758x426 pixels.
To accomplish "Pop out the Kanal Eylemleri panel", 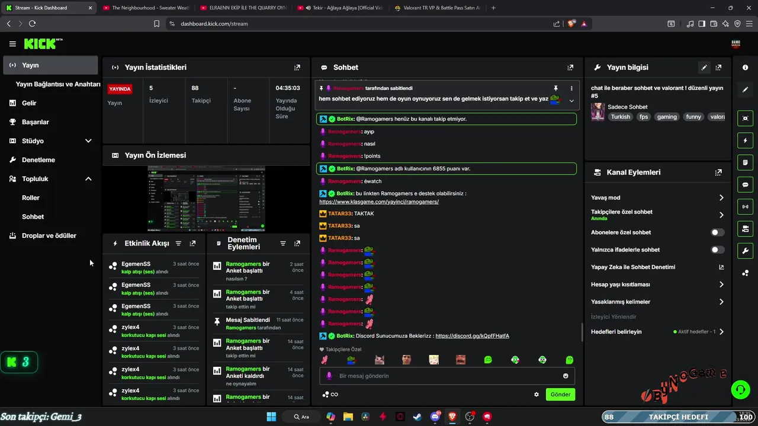I will 718,172.
